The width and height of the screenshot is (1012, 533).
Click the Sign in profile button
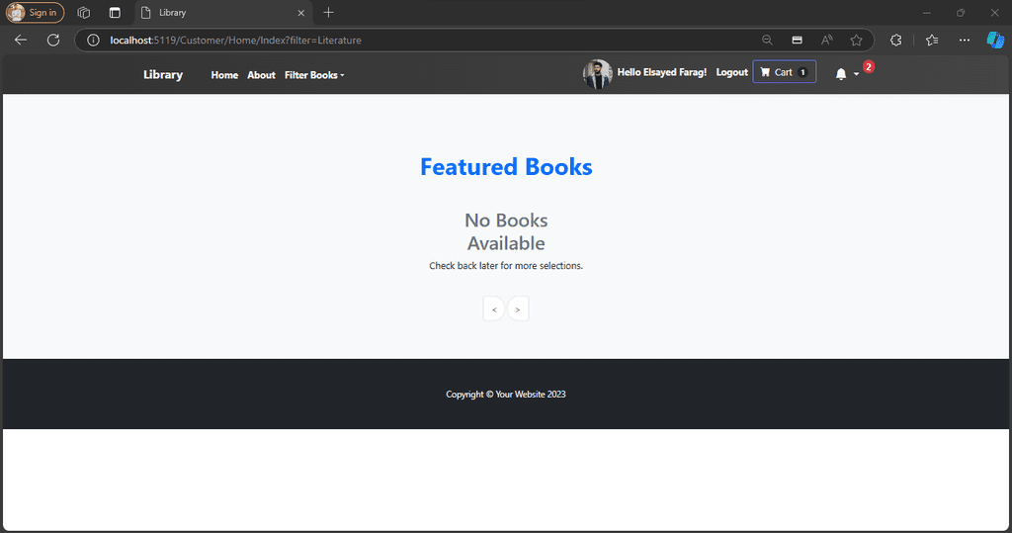coord(35,12)
